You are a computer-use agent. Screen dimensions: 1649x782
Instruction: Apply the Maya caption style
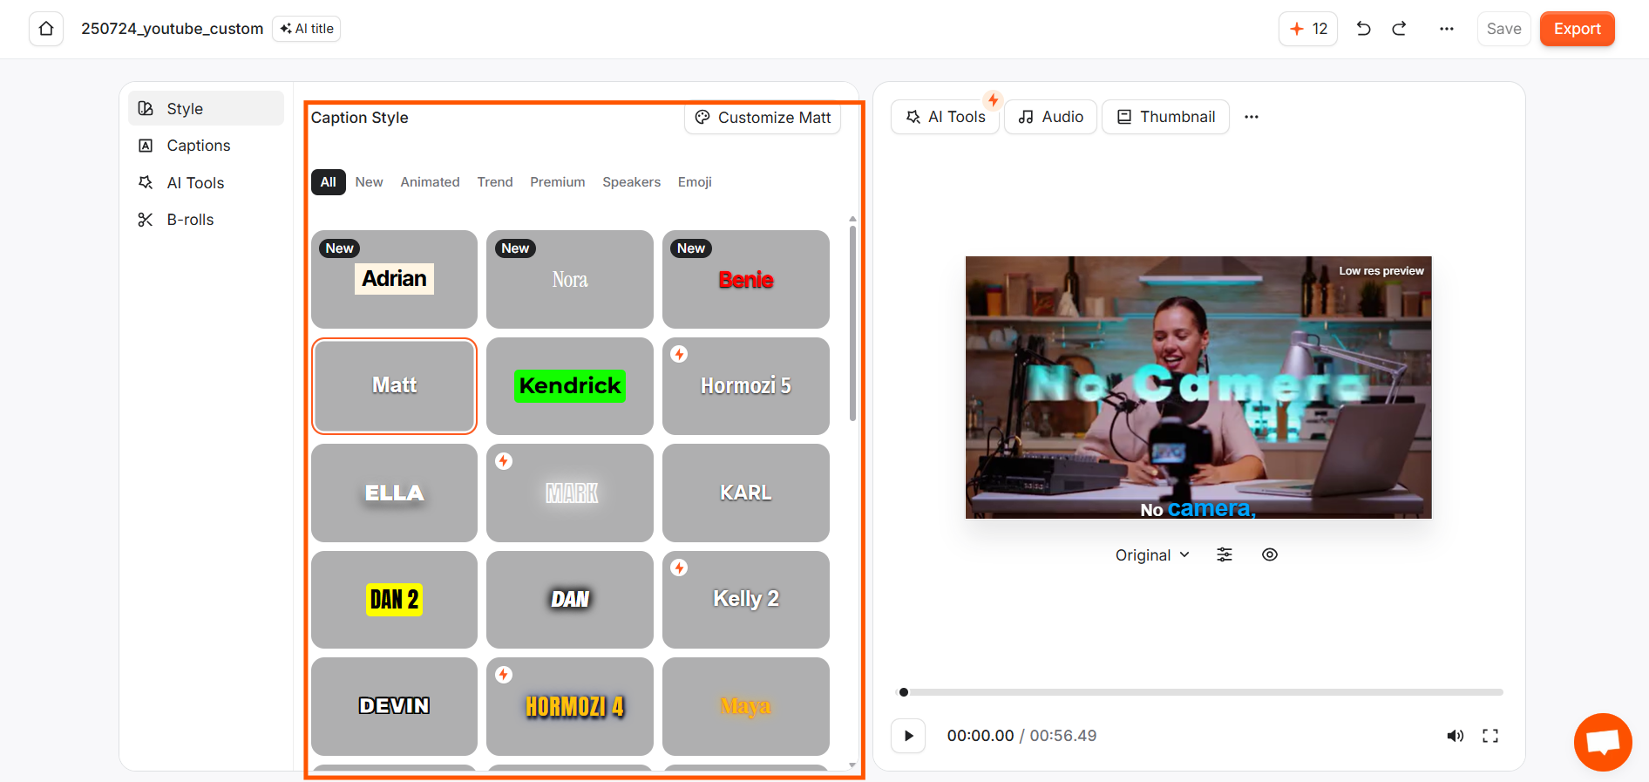746,706
